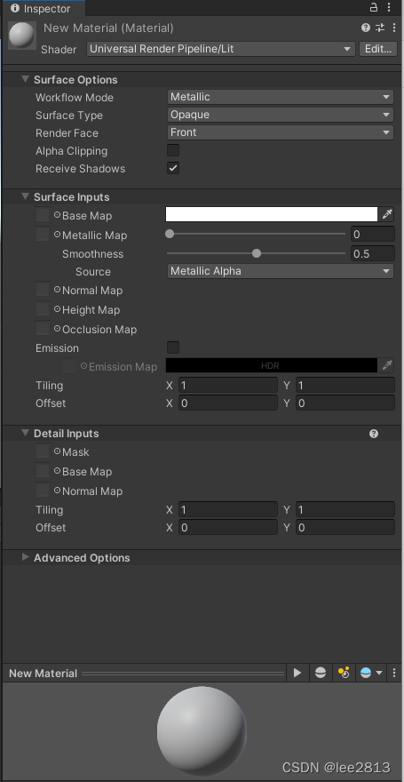Toggle preview lighting icon

344,673
